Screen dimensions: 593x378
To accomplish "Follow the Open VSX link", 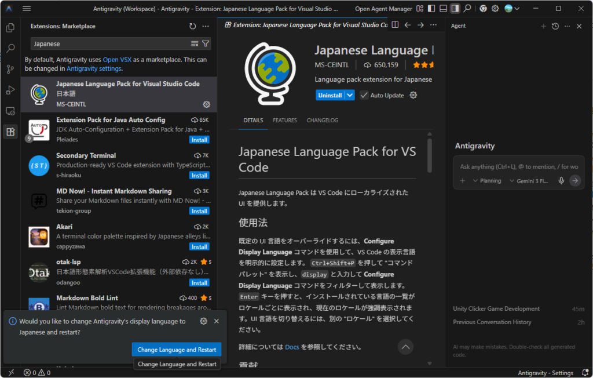I will (118, 60).
